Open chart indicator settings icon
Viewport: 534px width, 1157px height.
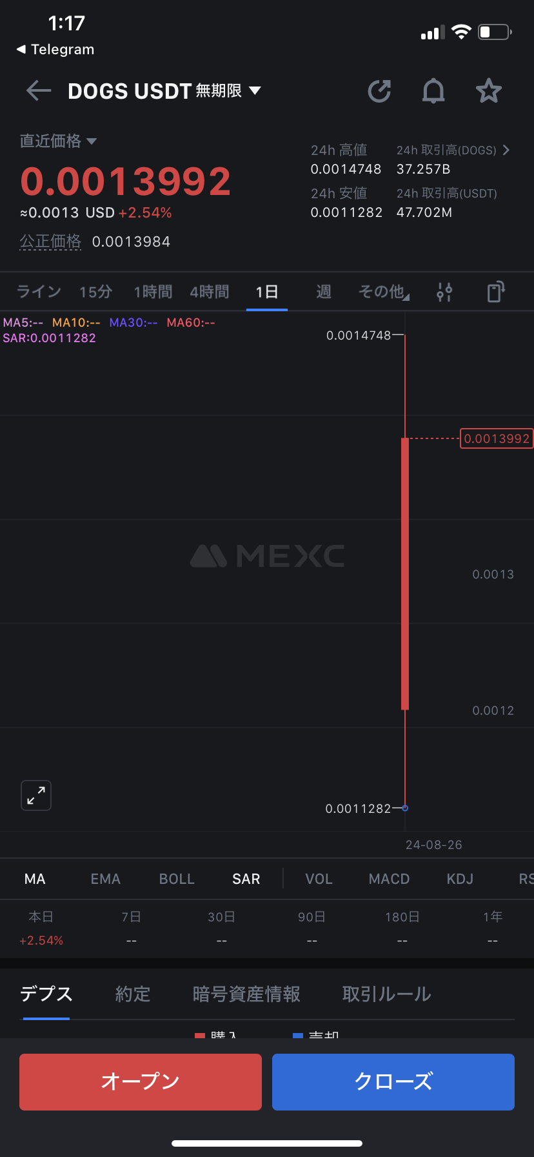point(444,292)
